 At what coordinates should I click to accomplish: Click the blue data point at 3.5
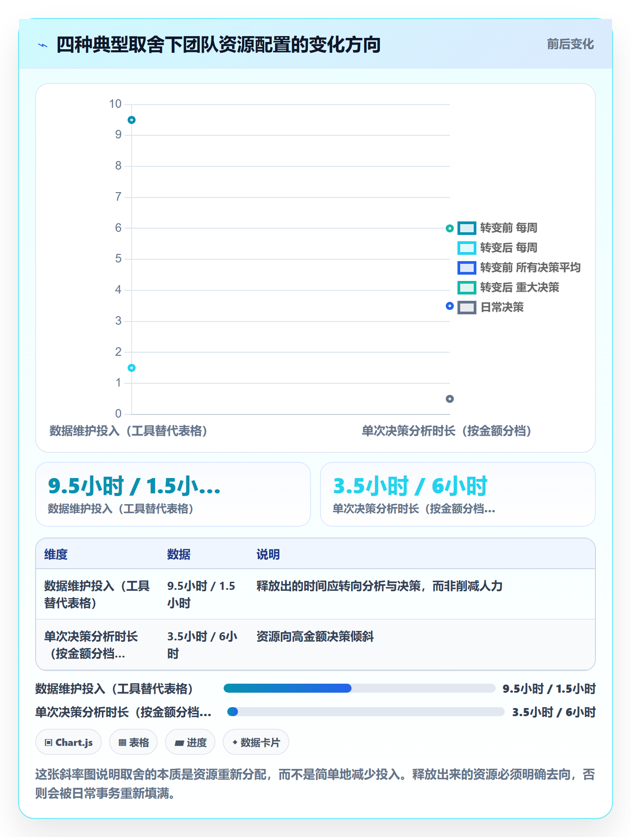tap(449, 306)
